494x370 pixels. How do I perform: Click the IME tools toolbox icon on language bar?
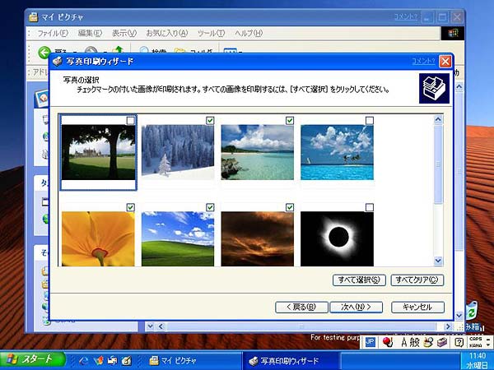[x=442, y=342]
